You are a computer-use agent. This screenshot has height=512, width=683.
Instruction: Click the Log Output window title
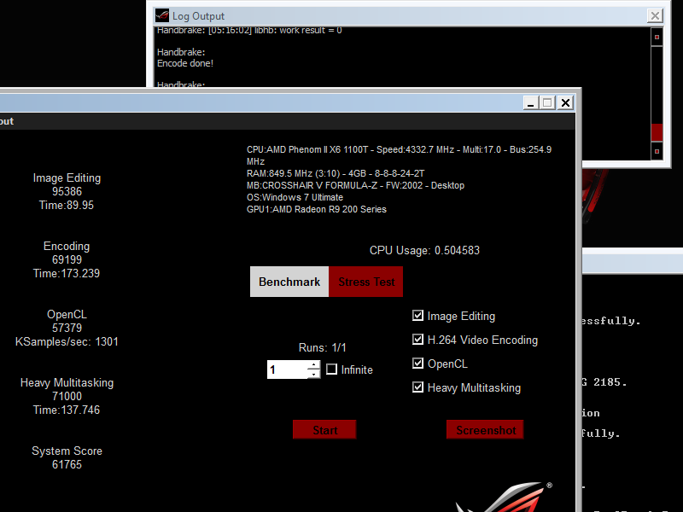point(198,16)
